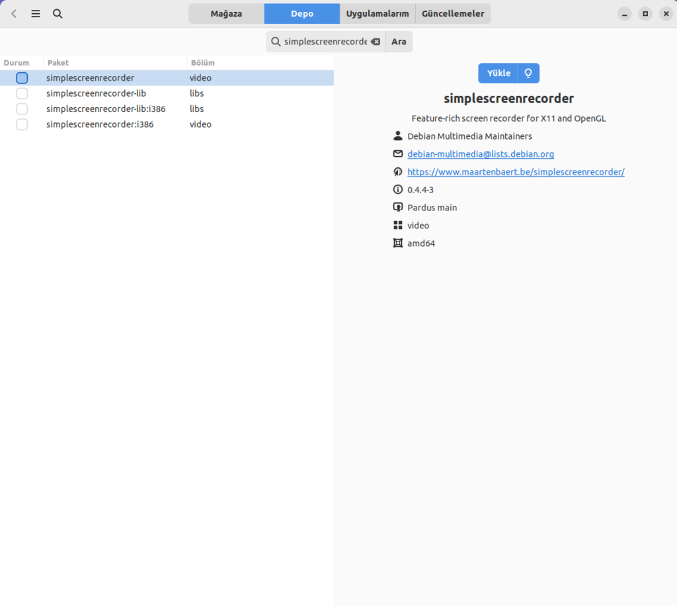
Task: Click the homepage web icon
Action: point(397,172)
